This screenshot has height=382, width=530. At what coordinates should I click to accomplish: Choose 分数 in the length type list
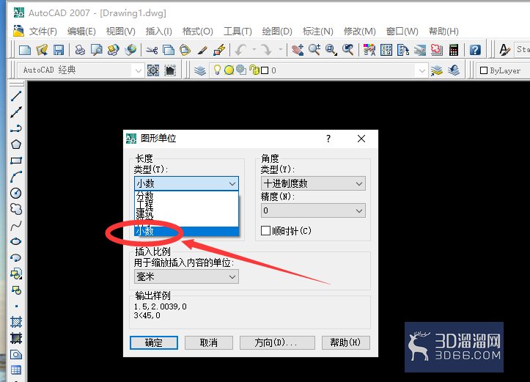[x=187, y=196]
